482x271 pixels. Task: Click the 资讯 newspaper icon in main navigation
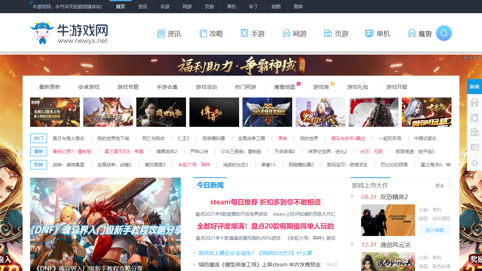[161, 34]
